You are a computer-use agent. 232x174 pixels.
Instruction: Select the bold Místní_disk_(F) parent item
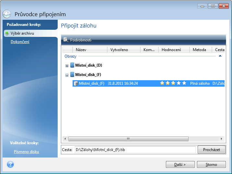coord(88,75)
